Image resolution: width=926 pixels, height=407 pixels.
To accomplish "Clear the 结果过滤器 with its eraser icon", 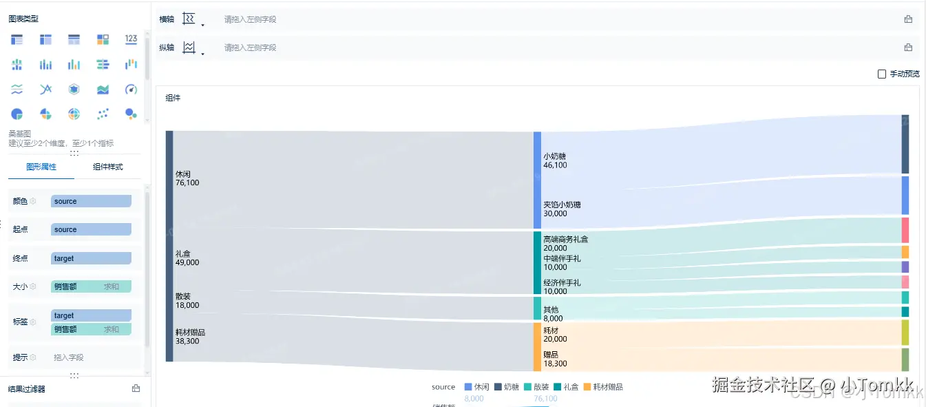I will pos(136,388).
